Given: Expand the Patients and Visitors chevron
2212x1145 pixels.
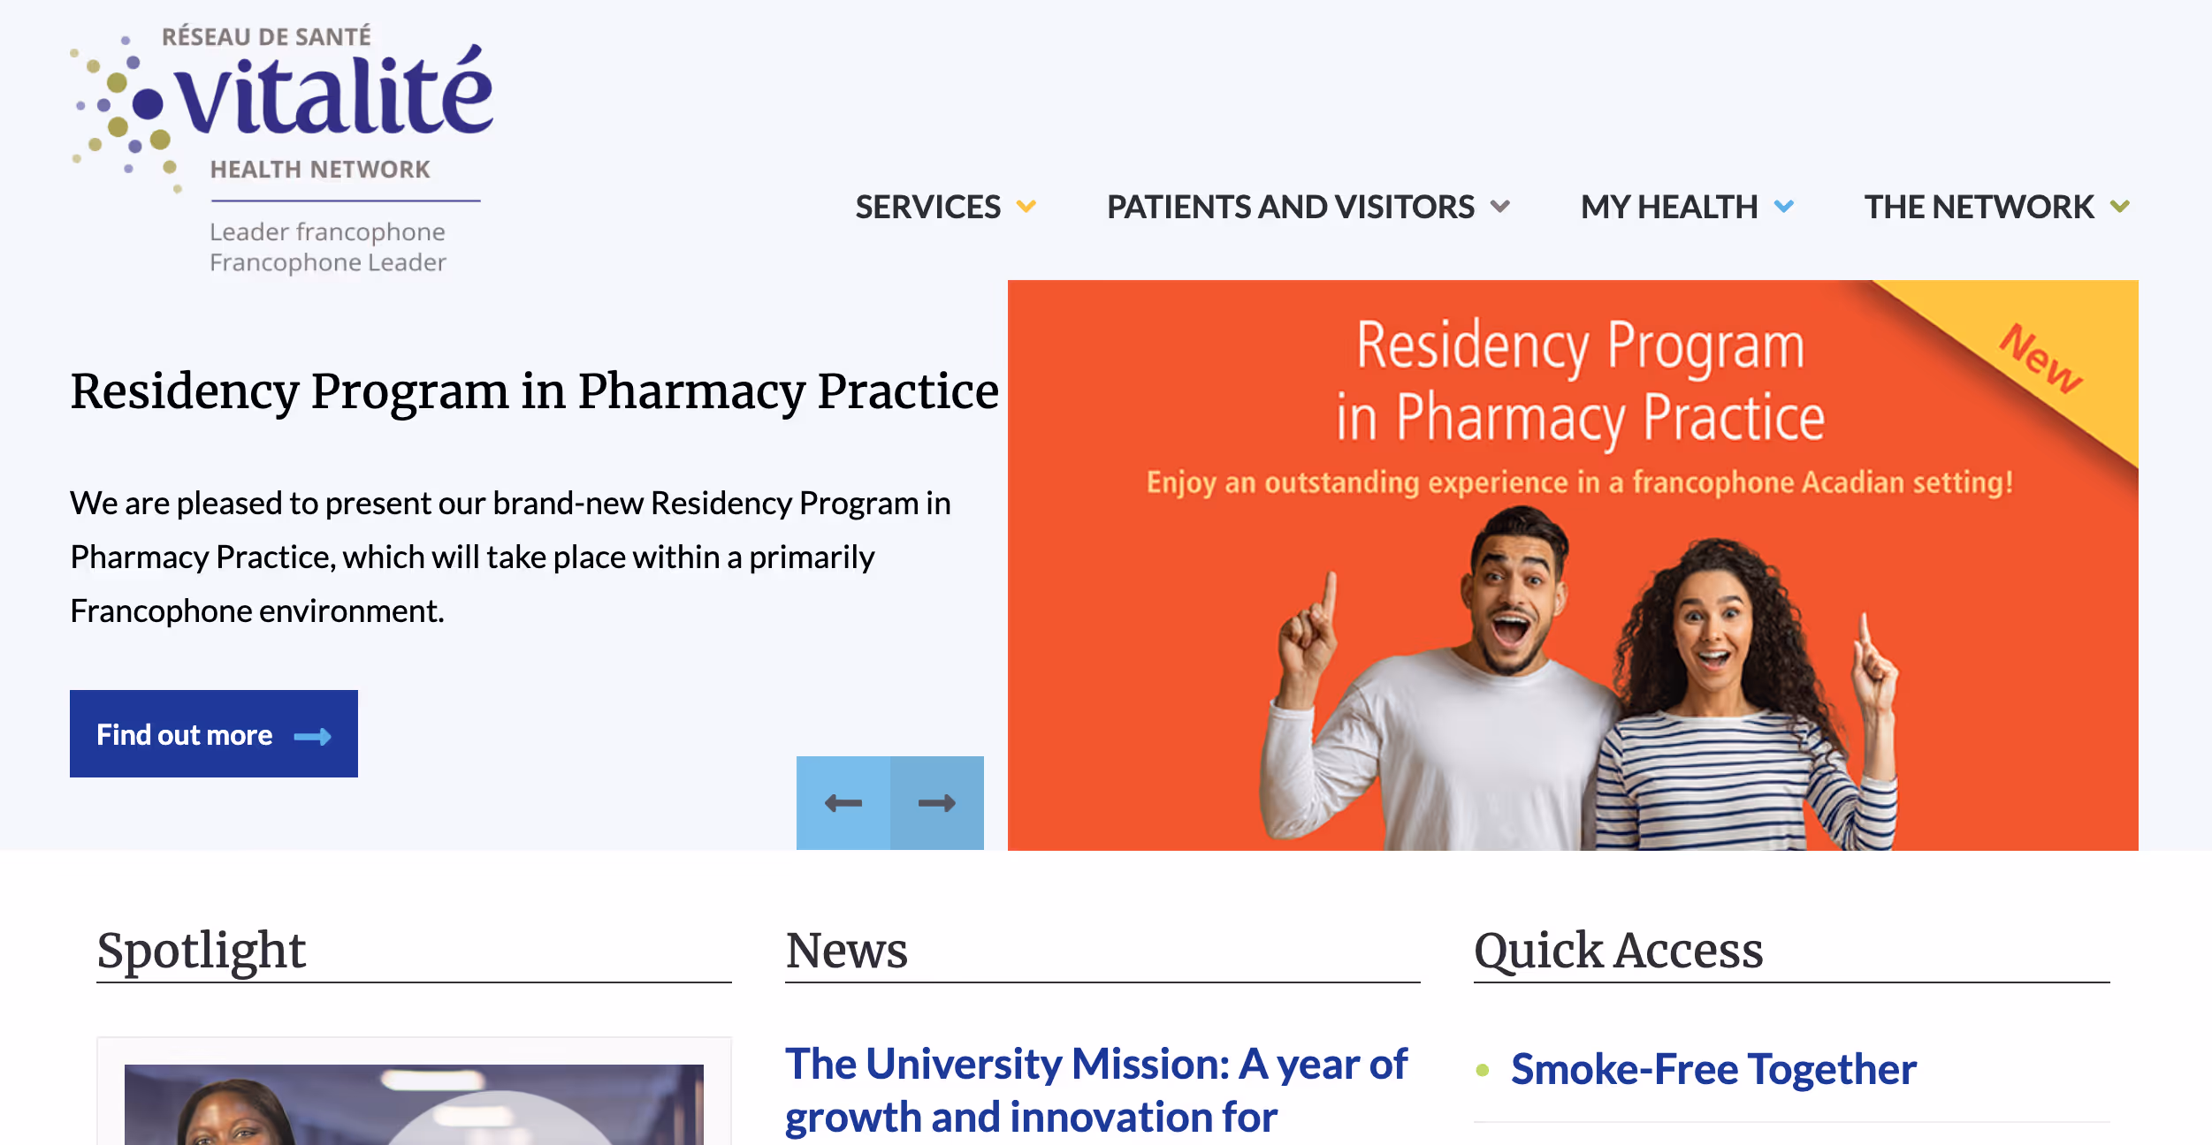Looking at the screenshot, I should tap(1499, 207).
